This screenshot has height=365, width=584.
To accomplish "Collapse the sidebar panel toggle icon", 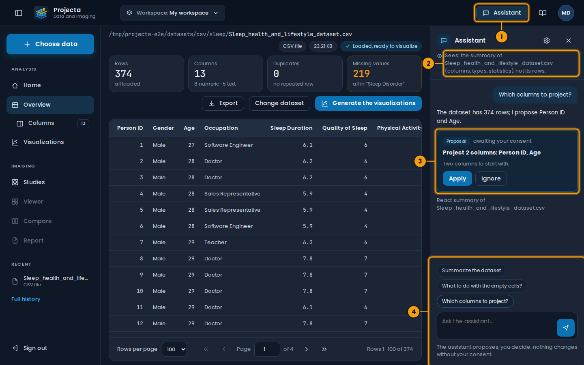I will (x=19, y=13).
